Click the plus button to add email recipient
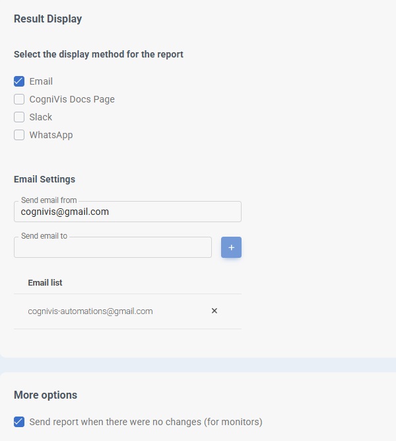Viewport: 396px width, 441px height. (x=231, y=247)
